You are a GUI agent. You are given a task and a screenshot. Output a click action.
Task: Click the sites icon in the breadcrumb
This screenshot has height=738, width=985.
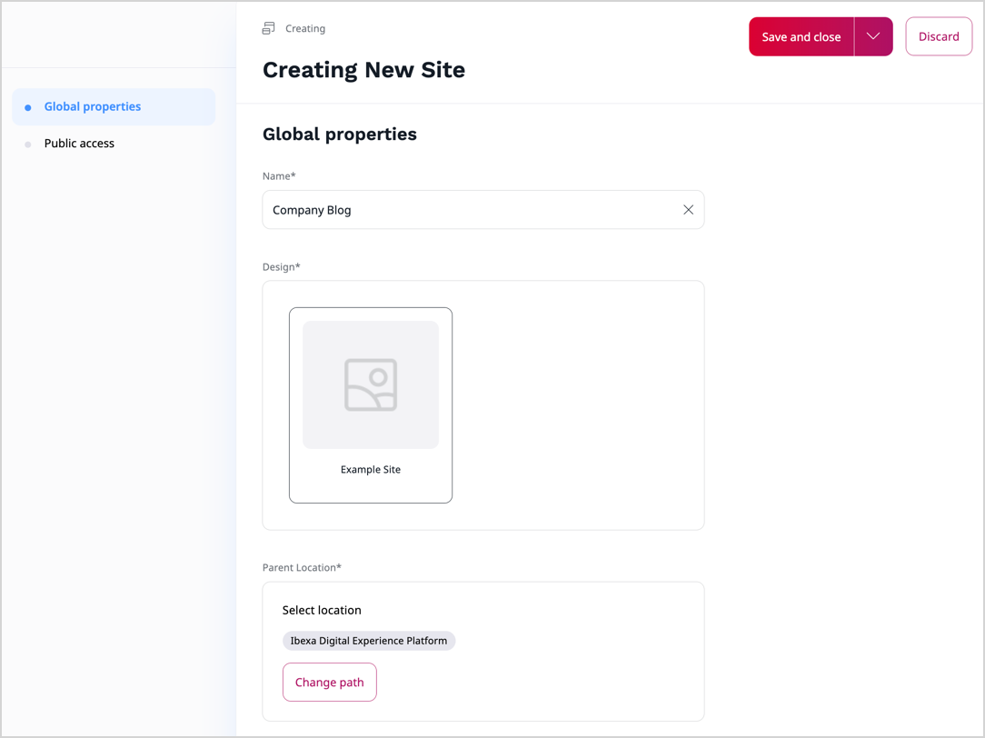(x=267, y=28)
